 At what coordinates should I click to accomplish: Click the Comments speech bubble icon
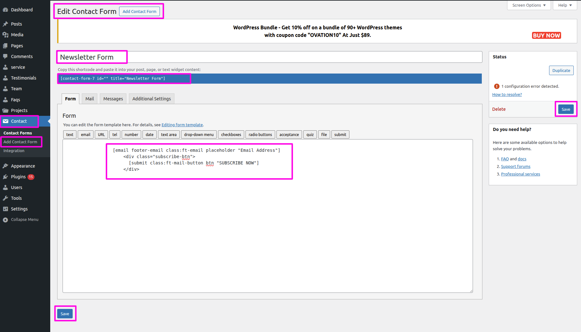pyautogui.click(x=5, y=56)
